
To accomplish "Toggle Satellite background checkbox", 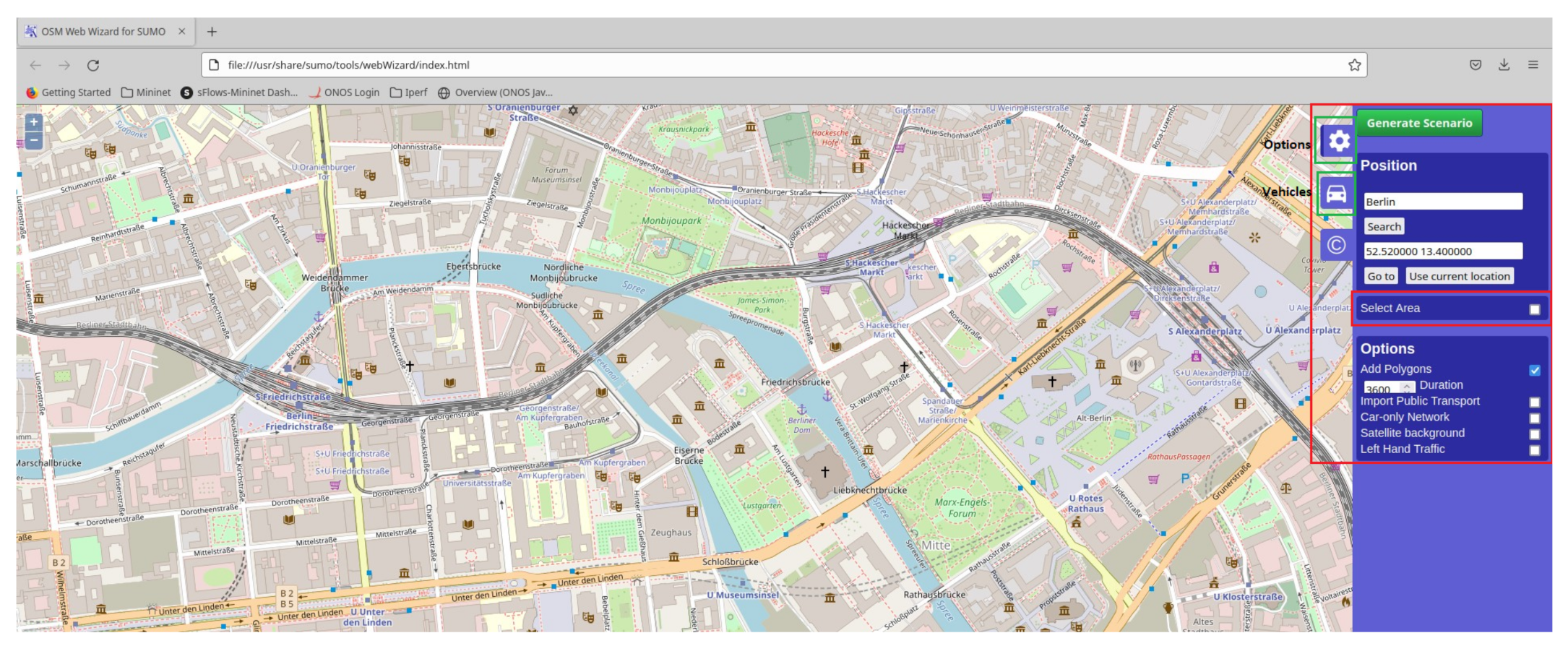I will tap(1534, 434).
